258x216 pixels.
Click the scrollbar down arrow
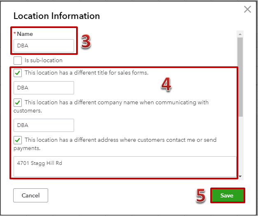coord(240,176)
